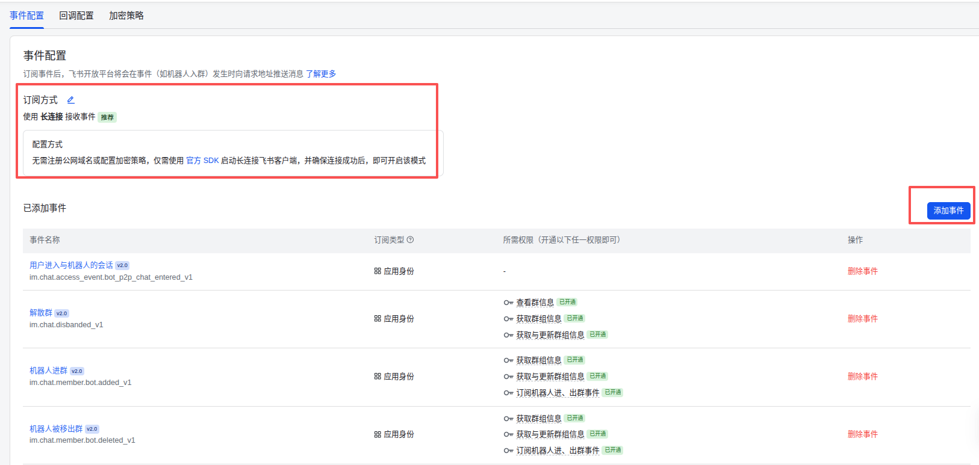Click event key im.chat.disbanded_v1
The width and height of the screenshot is (979, 465).
[66, 325]
